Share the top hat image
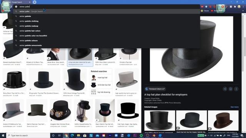Image resolution: width=246 pixels, height=138 pixels. coord(225,89)
